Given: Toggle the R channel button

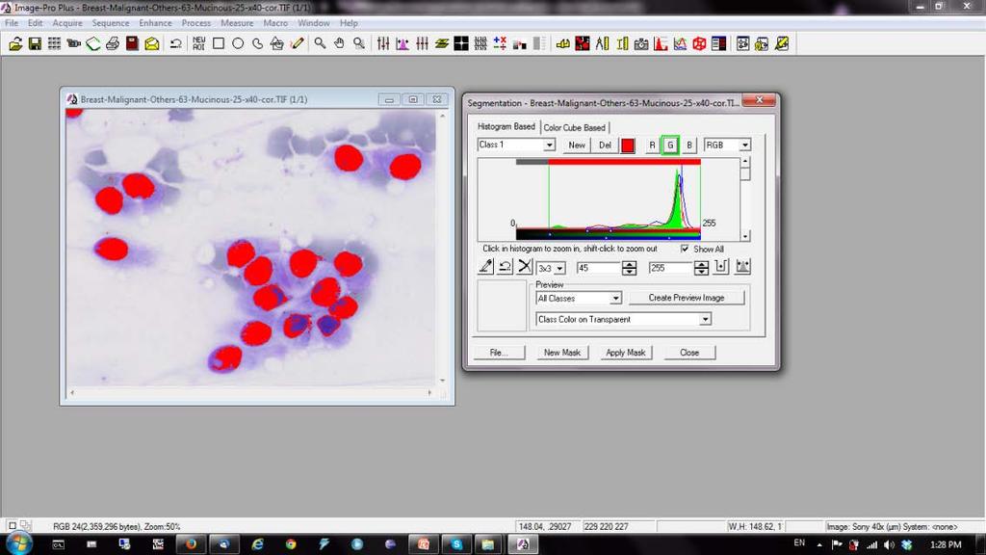Looking at the screenshot, I should [652, 145].
